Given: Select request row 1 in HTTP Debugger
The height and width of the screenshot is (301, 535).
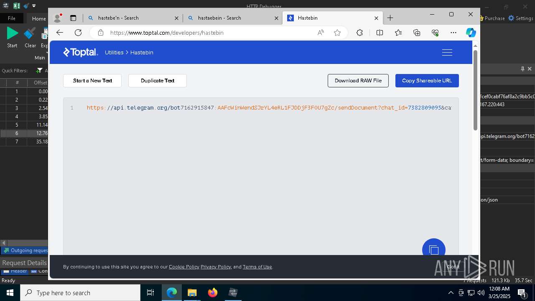Looking at the screenshot, I should (x=24, y=92).
